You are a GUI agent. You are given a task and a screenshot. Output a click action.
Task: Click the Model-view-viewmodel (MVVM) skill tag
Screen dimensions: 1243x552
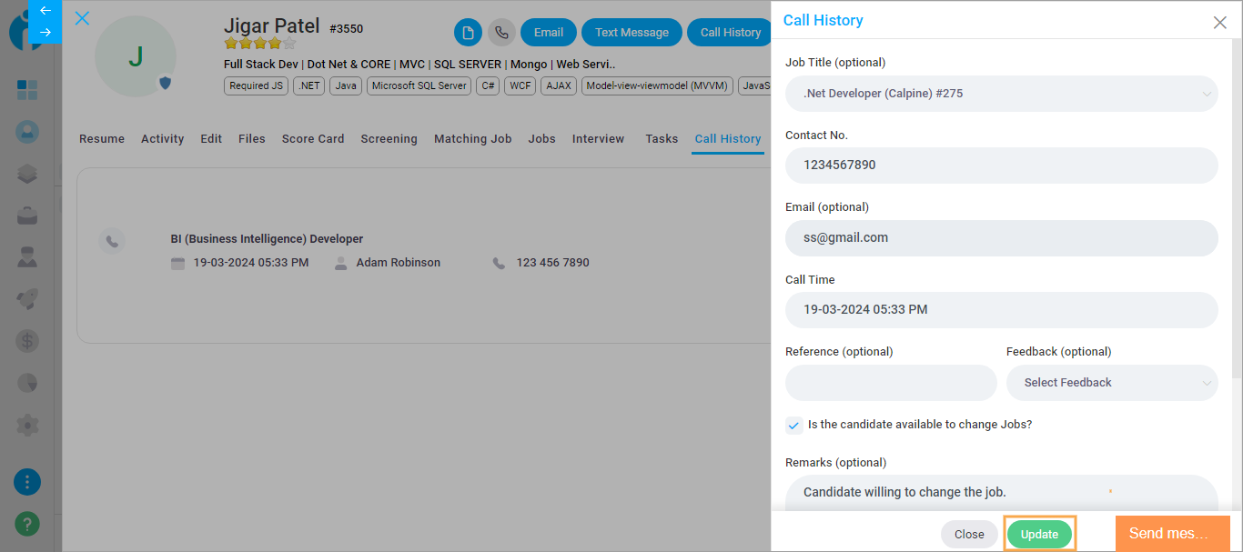pyautogui.click(x=658, y=86)
